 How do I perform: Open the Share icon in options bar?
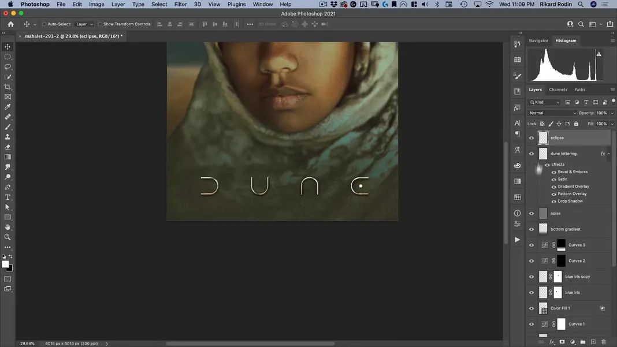point(610,24)
